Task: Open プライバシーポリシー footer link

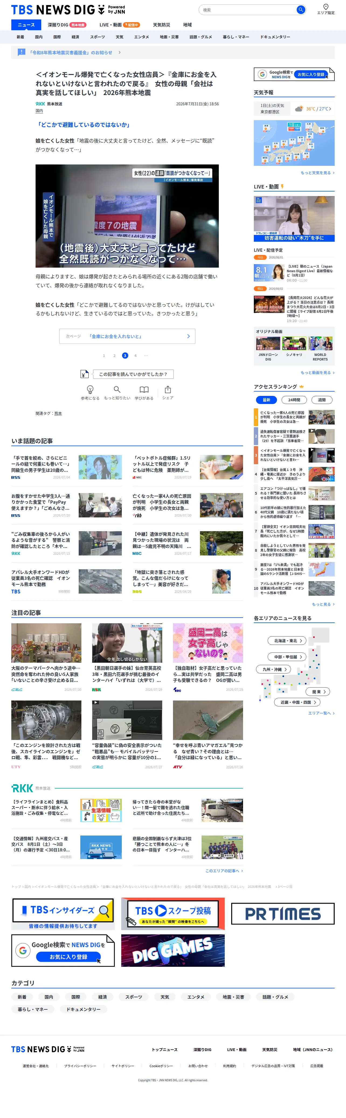Action: [80, 1066]
